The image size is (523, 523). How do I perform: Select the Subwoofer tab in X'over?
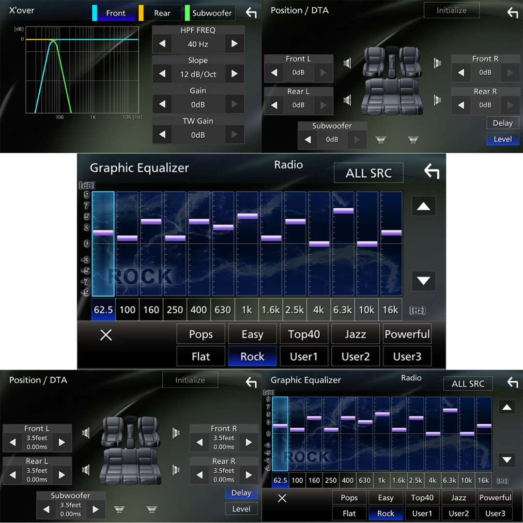click(x=212, y=13)
